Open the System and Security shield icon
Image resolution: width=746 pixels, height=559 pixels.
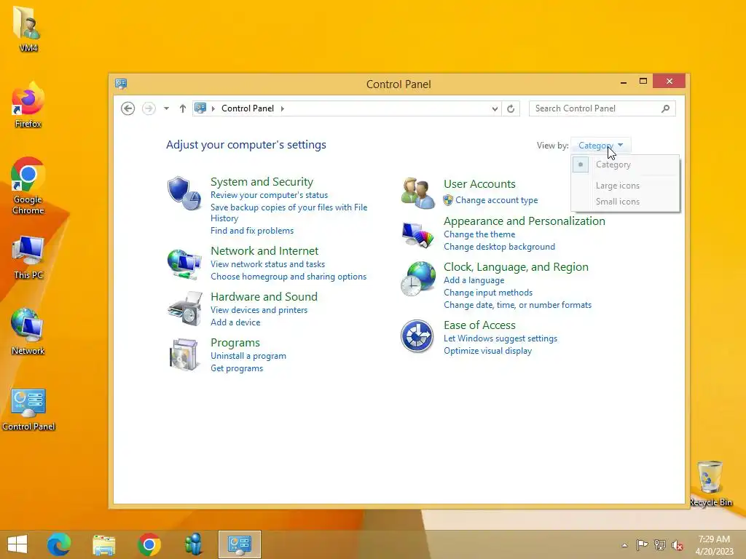point(184,193)
